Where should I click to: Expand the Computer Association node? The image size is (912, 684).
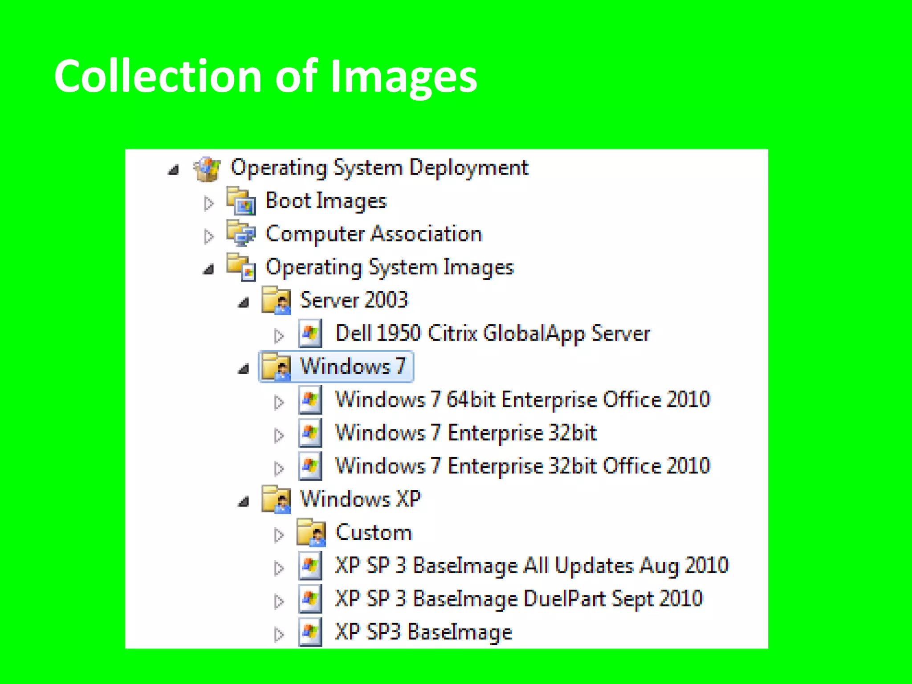click(x=209, y=236)
